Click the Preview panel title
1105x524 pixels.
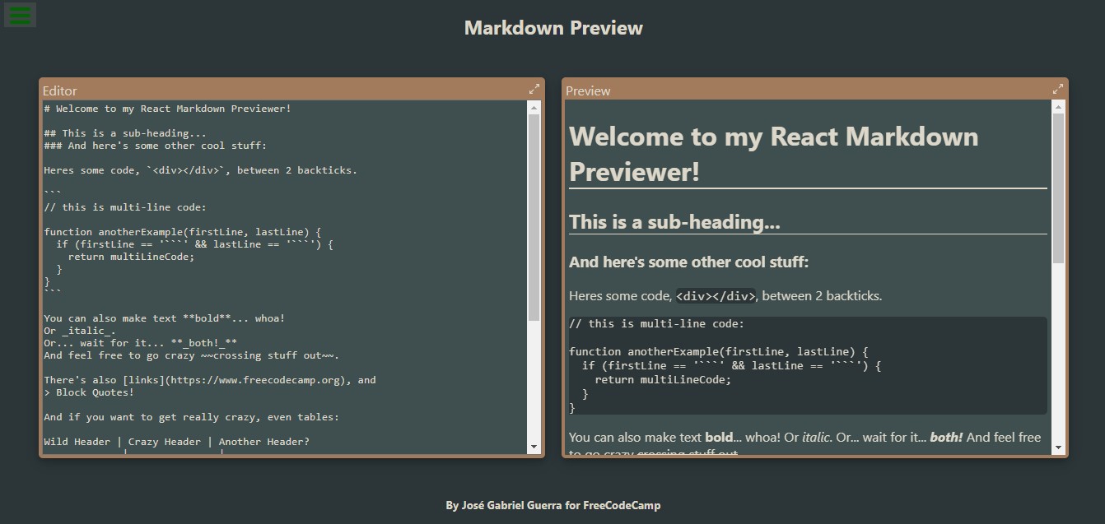point(588,90)
